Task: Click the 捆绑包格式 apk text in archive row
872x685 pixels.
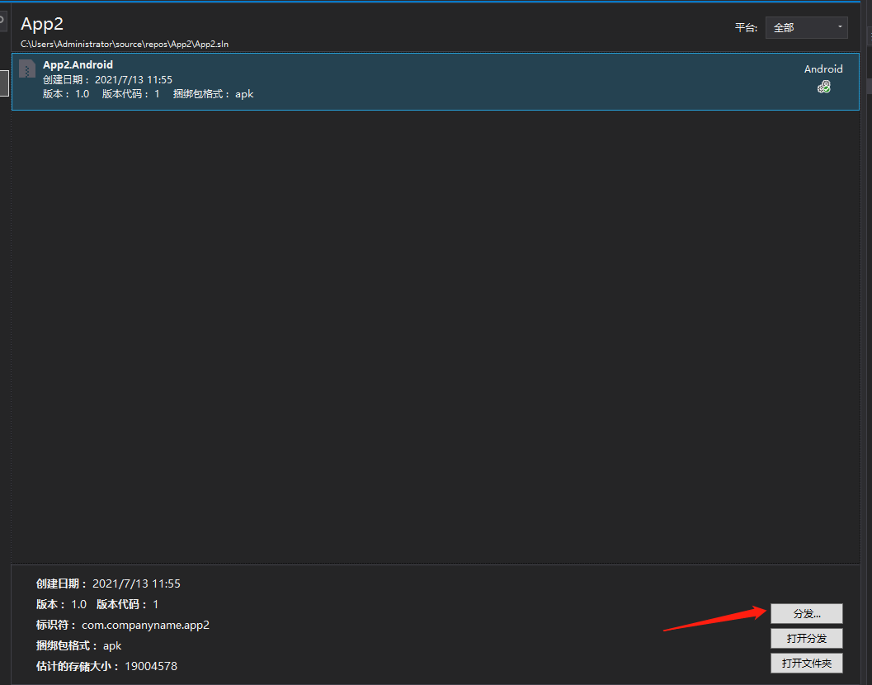Action: tap(213, 94)
